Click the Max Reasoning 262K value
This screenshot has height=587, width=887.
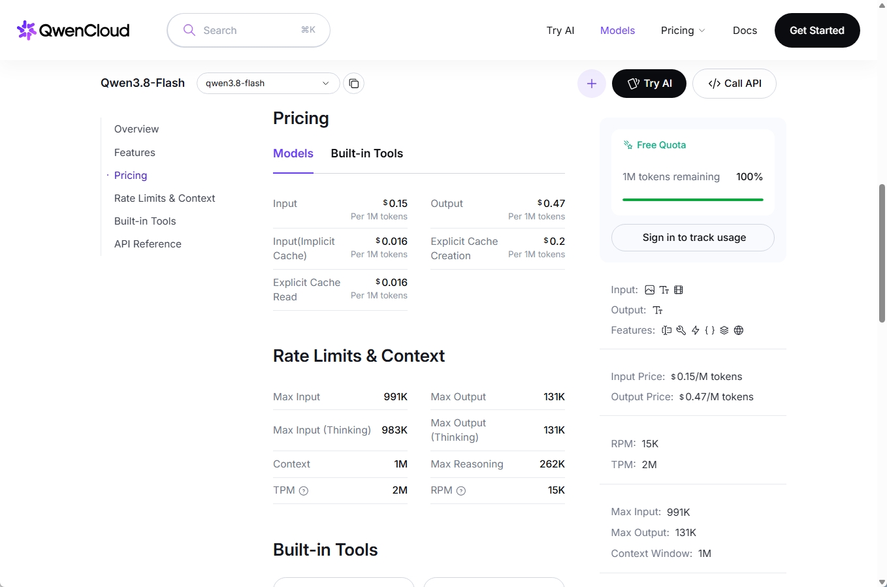coord(552,464)
